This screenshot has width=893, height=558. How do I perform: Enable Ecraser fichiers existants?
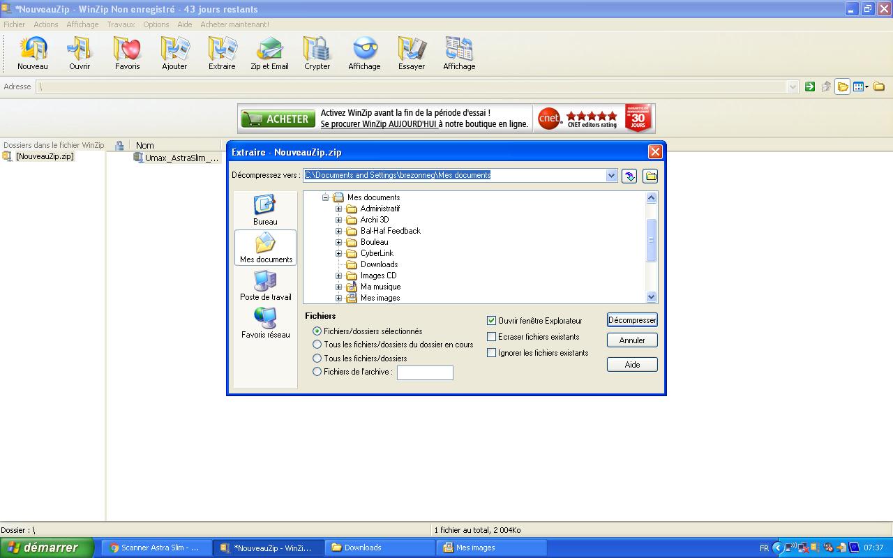491,337
